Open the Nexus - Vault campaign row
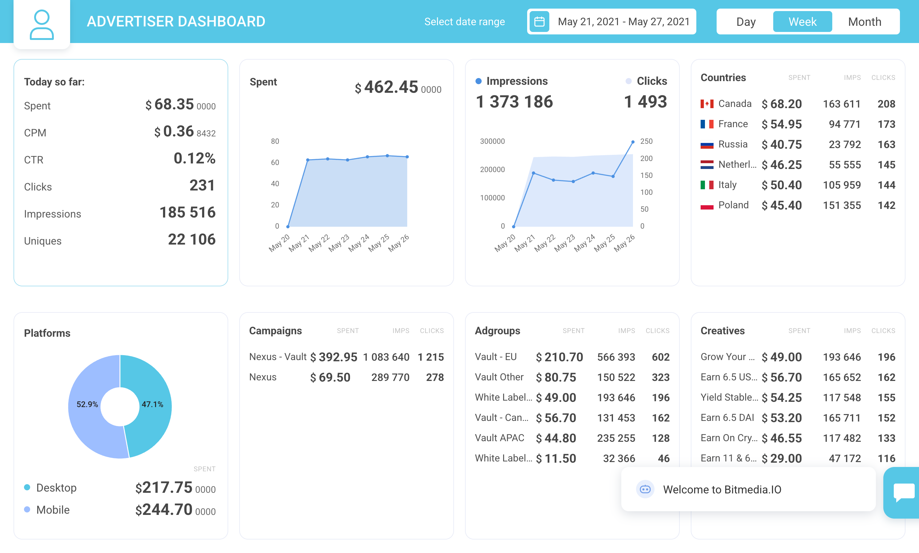Screen dimensions: 919x553 click(x=346, y=357)
